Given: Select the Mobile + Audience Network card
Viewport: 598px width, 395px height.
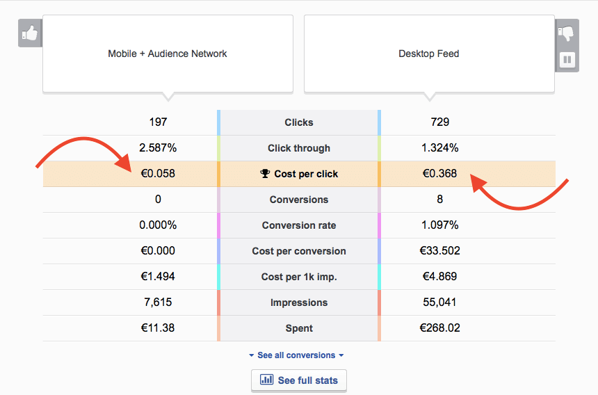Looking at the screenshot, I should coord(168,54).
